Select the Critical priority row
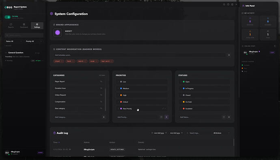Viewport: 280px width, 160px height. tap(142, 102)
